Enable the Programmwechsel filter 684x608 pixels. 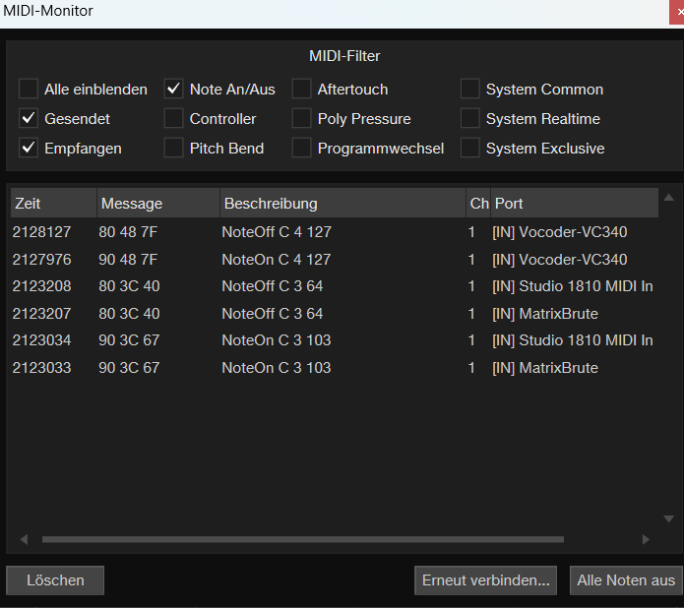pos(302,149)
